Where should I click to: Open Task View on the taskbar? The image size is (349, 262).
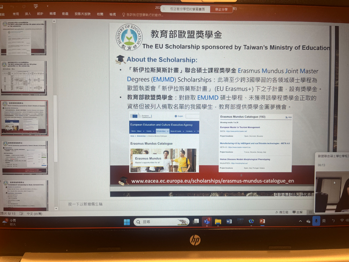pyautogui.click(x=196, y=222)
